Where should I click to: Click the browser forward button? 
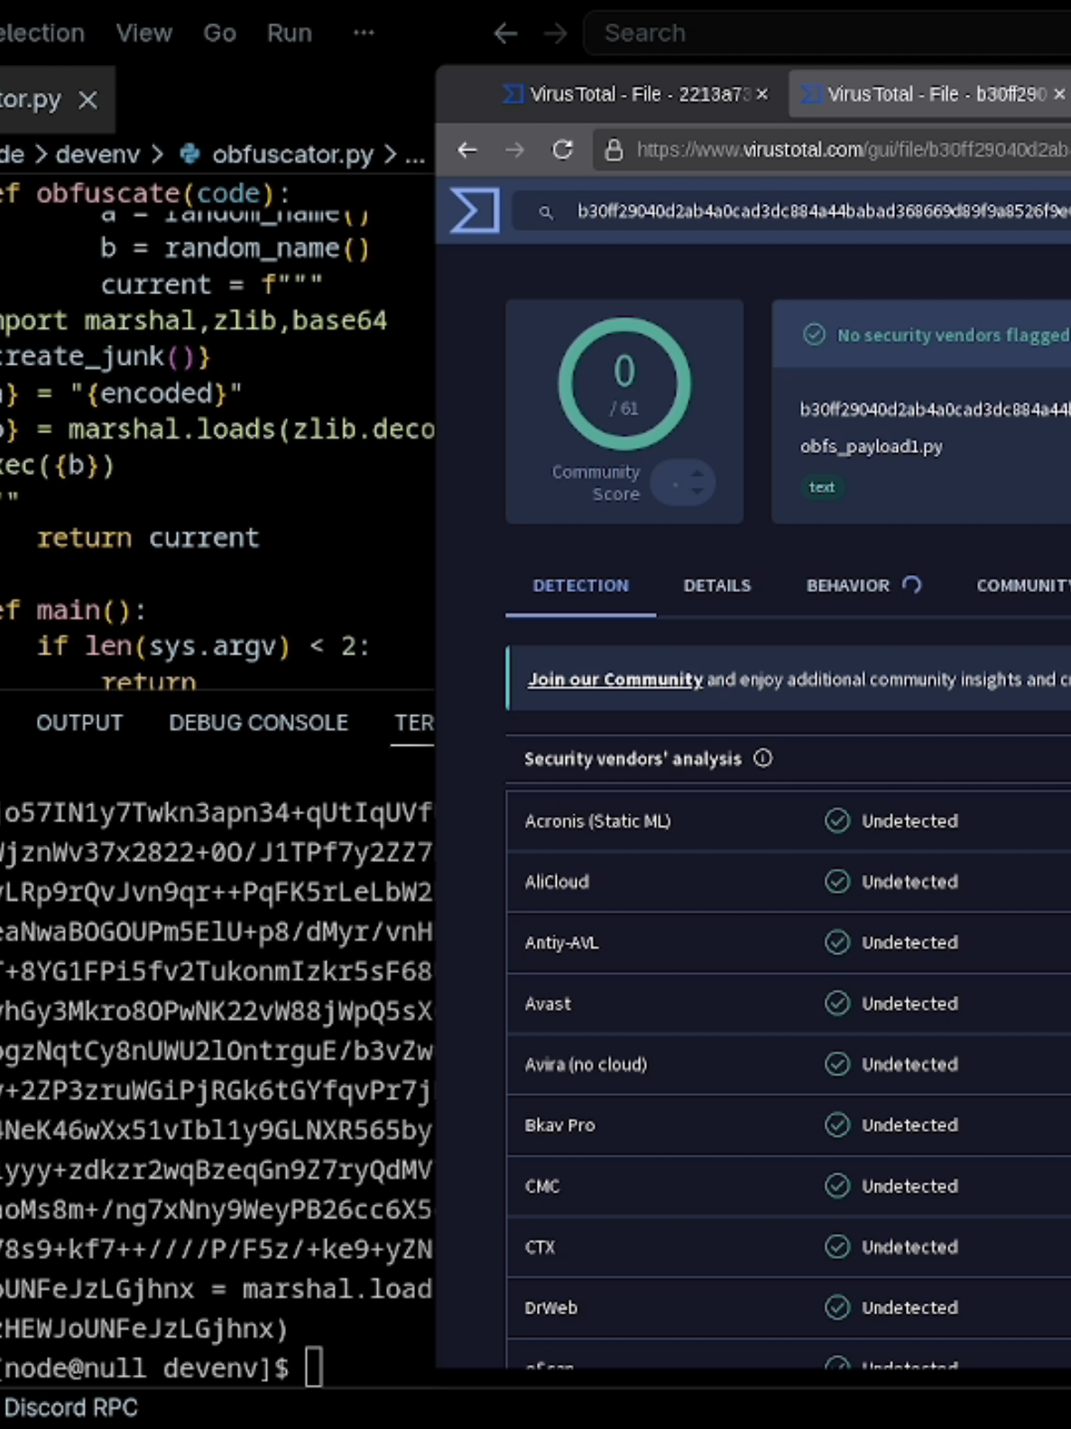(514, 150)
